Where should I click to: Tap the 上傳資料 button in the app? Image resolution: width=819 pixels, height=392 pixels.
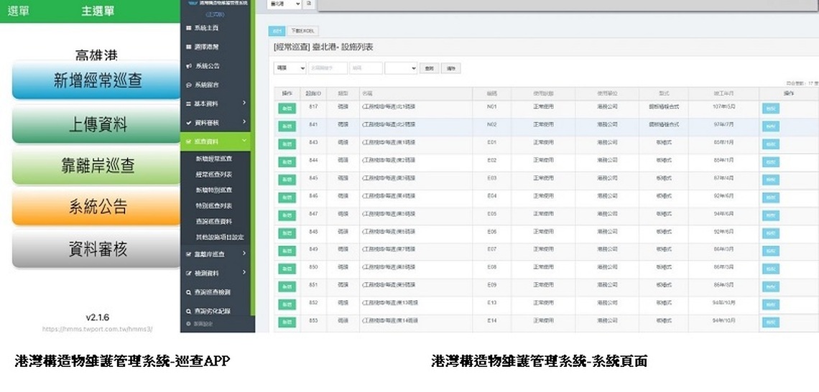[x=97, y=124]
